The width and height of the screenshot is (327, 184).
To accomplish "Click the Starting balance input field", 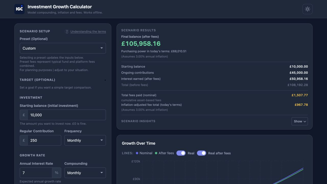I will click(x=67, y=115).
